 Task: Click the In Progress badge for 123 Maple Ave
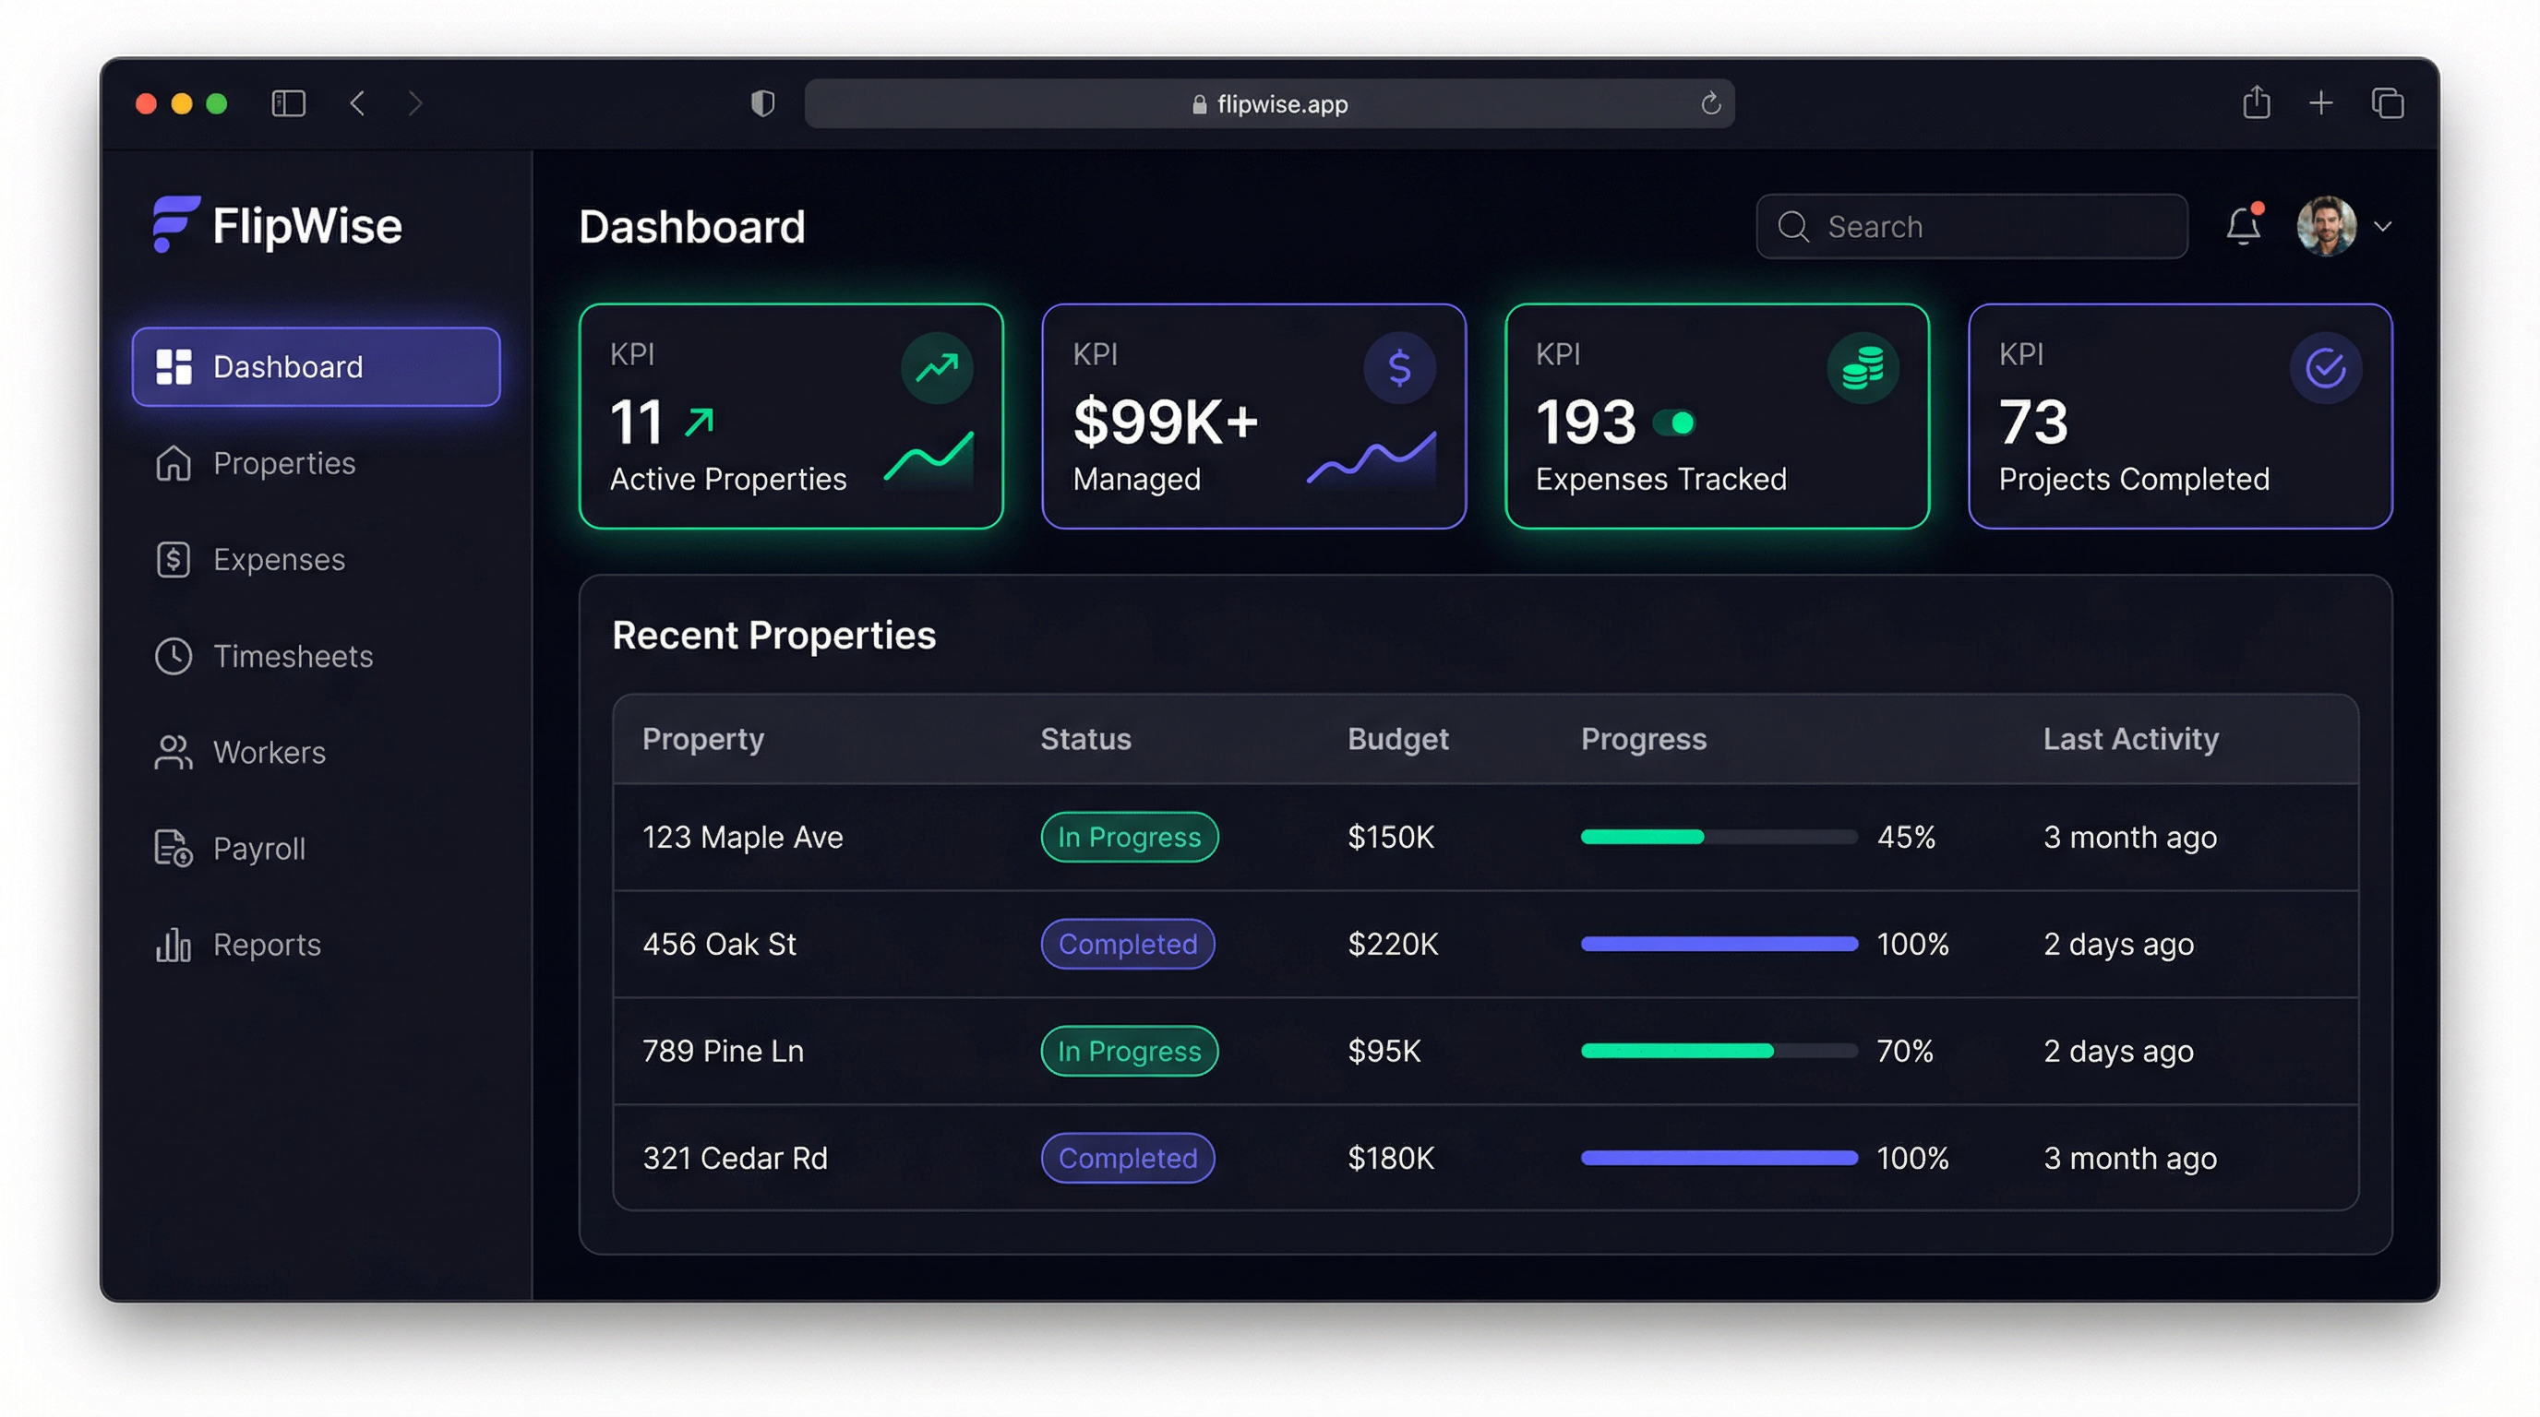[x=1130, y=838]
